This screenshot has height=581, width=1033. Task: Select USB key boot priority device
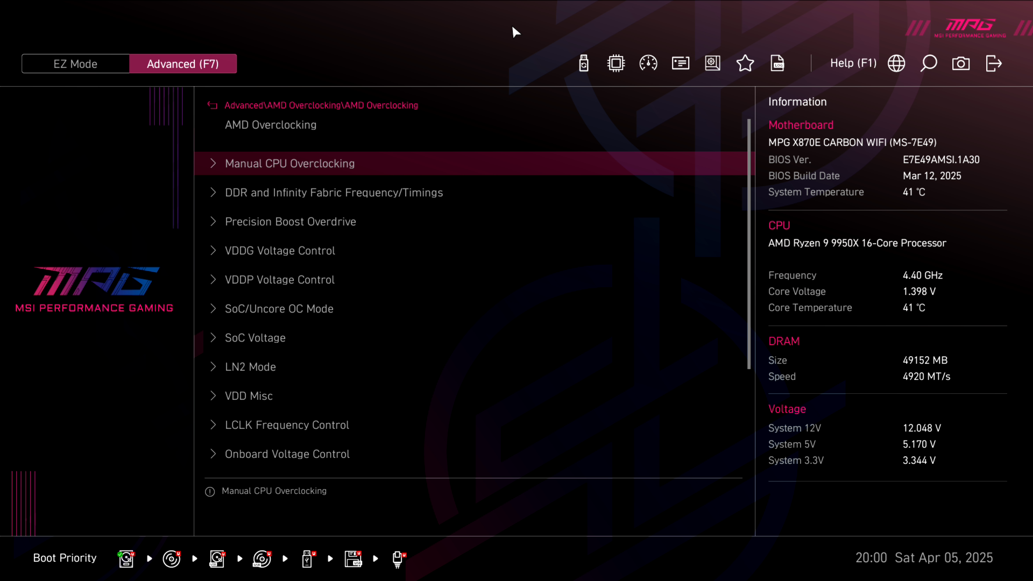(308, 558)
